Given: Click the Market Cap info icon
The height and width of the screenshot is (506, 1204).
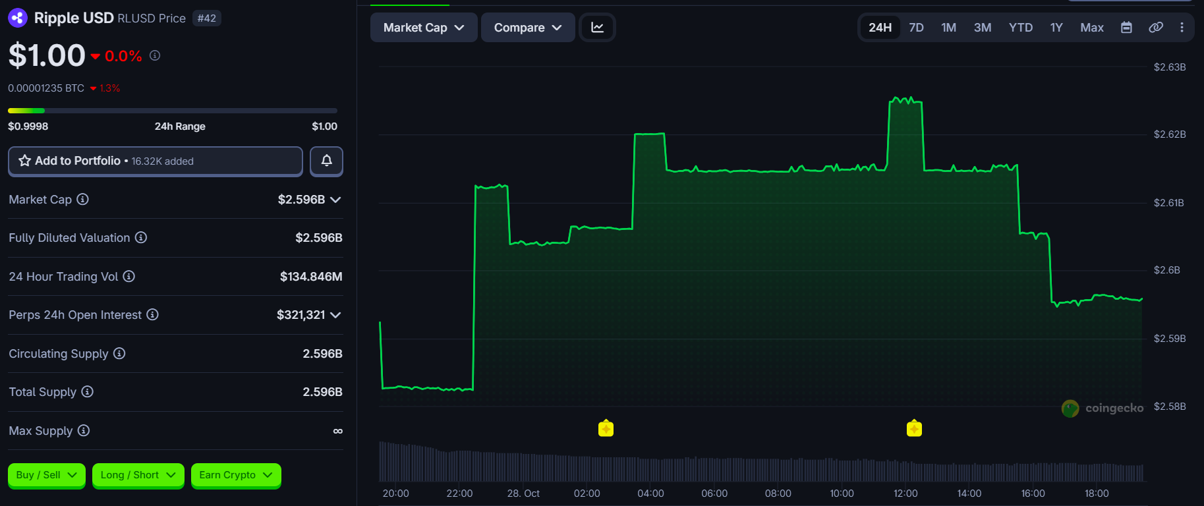Looking at the screenshot, I should click(x=82, y=199).
